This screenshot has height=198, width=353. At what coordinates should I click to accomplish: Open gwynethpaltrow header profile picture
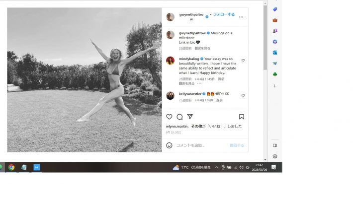(x=170, y=17)
